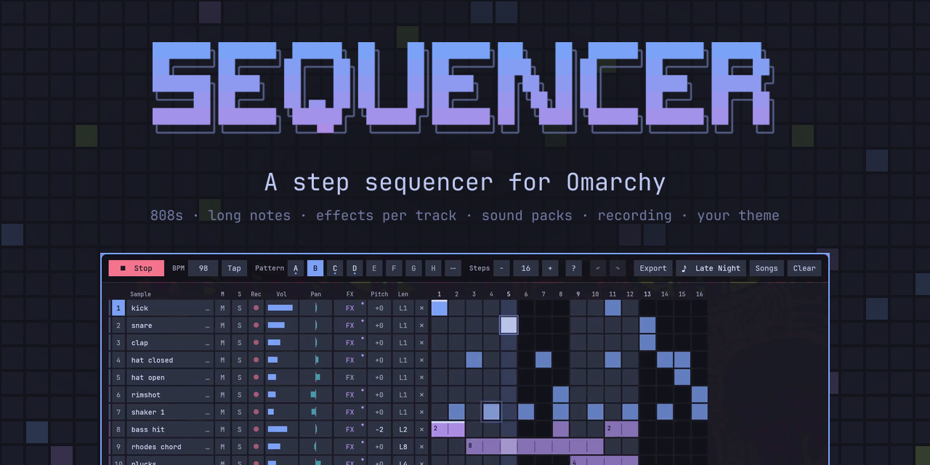
Task: Open FX for the snare track
Action: (x=350, y=325)
